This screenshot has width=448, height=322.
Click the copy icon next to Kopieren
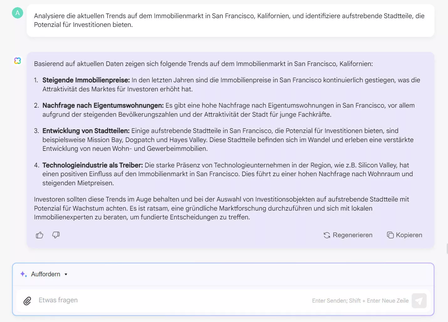pyautogui.click(x=390, y=235)
